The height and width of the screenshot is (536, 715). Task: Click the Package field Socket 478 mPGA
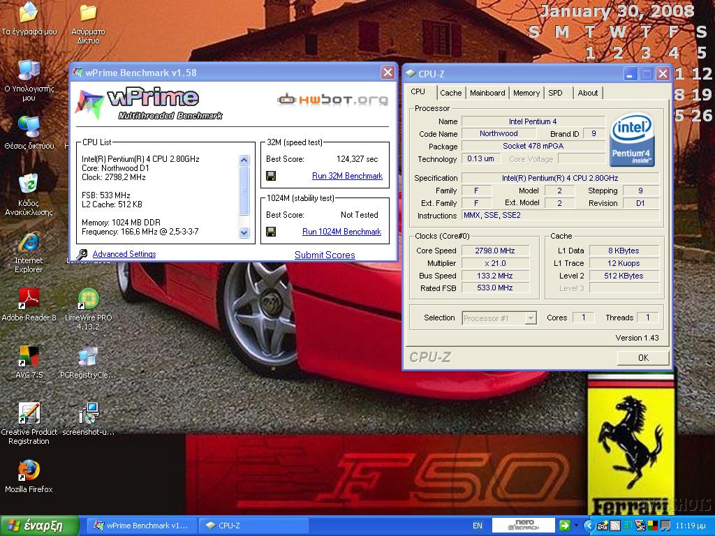pyautogui.click(x=533, y=147)
